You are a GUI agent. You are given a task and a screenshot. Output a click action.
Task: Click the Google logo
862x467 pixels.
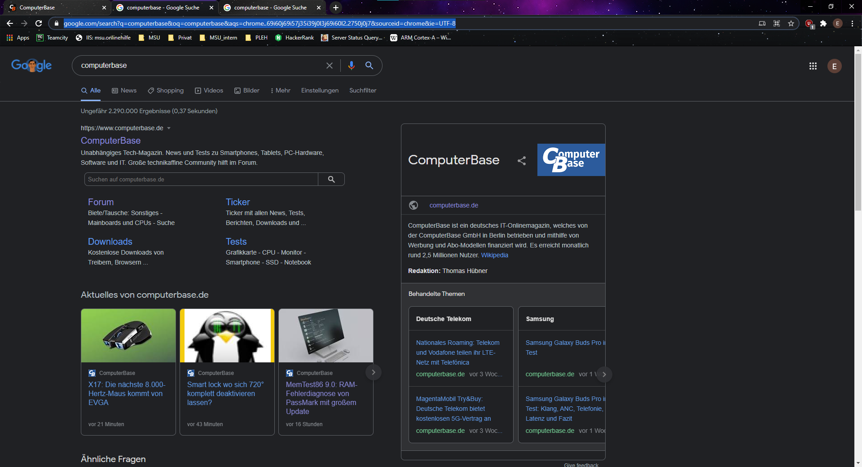(31, 66)
